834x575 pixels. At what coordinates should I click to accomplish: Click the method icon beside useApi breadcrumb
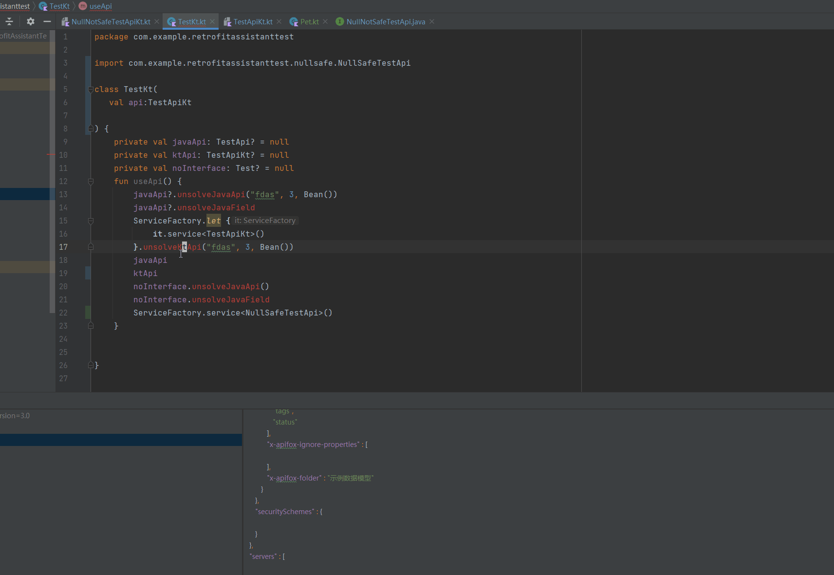(83, 6)
